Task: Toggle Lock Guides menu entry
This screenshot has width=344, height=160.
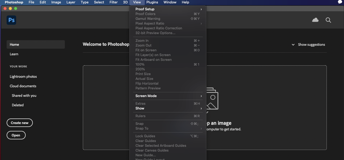Action: [168, 136]
